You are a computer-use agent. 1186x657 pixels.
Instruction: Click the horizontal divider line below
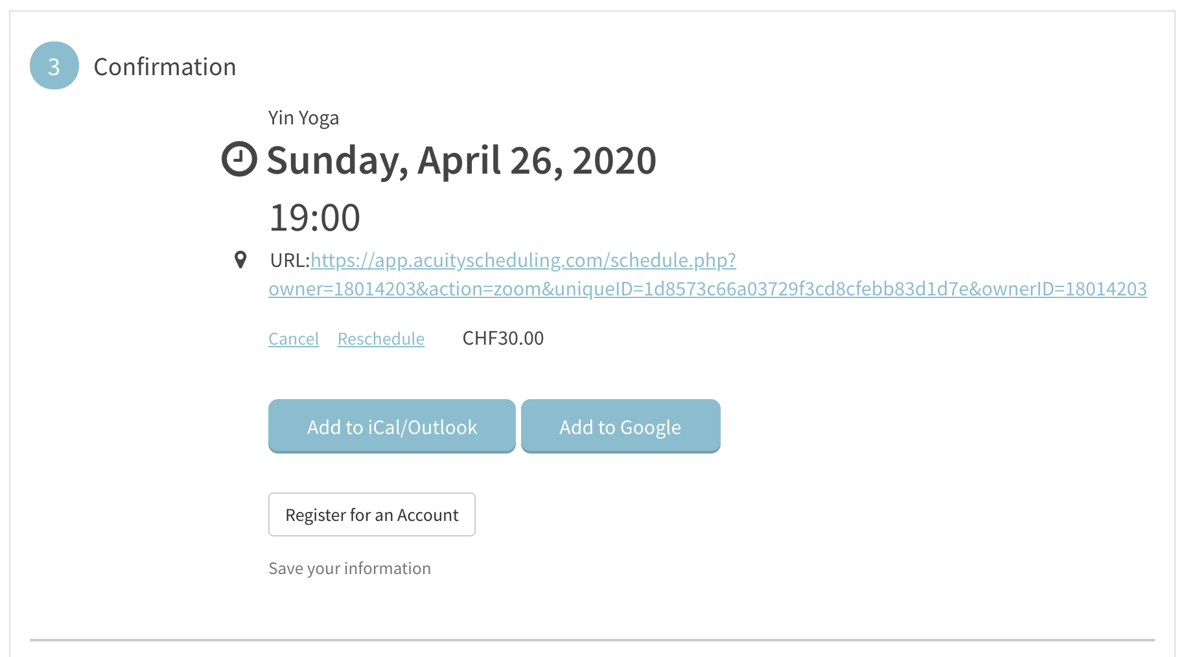point(592,640)
